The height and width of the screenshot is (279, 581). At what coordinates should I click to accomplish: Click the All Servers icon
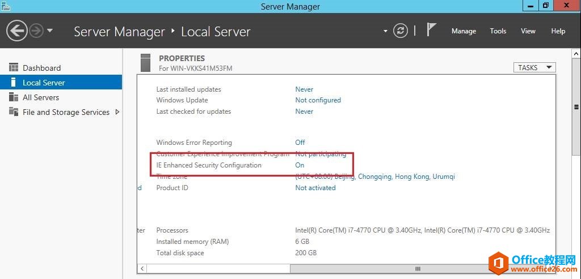14,97
